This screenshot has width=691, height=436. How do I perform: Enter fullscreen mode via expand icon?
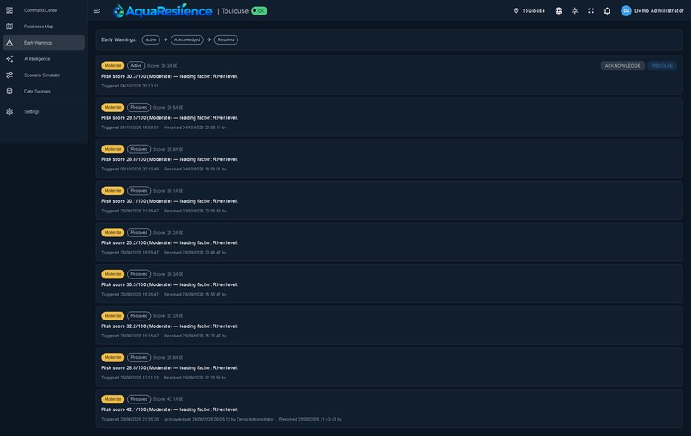pyautogui.click(x=591, y=10)
